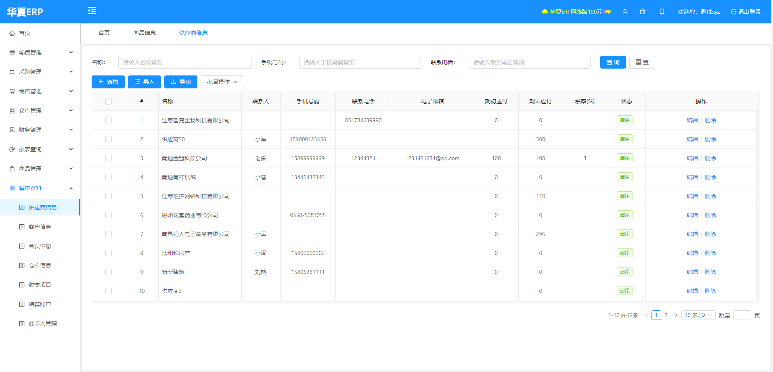
Task: Check the row for 南通南祥机械
Action: tap(109, 177)
